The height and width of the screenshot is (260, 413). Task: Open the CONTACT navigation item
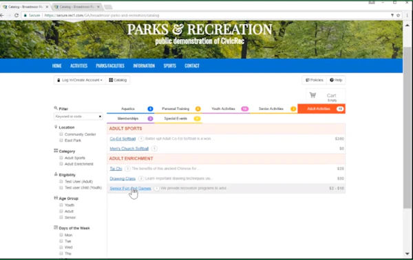(x=192, y=66)
